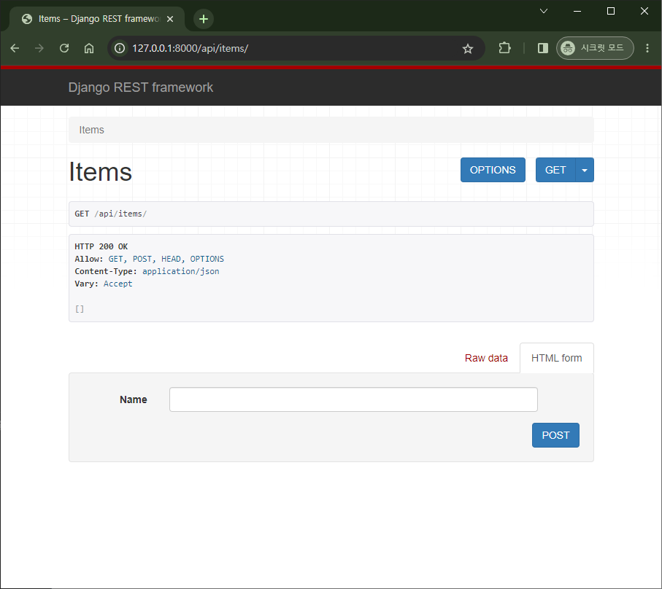The image size is (662, 589).
Task: Submit the form with the POST button
Action: [x=555, y=435]
